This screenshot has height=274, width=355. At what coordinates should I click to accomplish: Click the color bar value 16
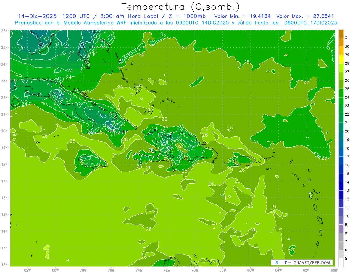[x=347, y=165]
